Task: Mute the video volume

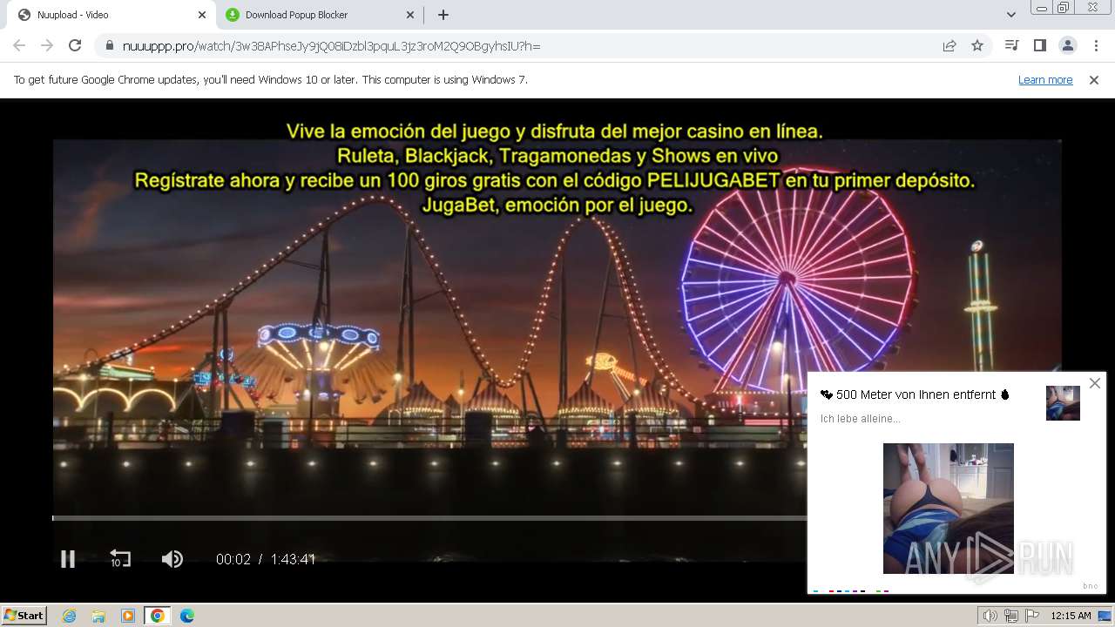Action: point(172,559)
